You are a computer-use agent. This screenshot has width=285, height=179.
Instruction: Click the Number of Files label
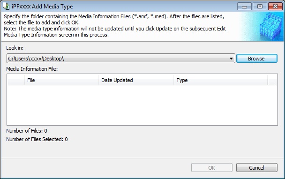[x=27, y=131]
